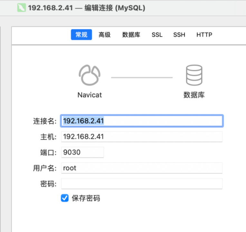Image resolution: width=246 pixels, height=232 pixels.
Task: Click the 主机: label
Action: point(48,137)
